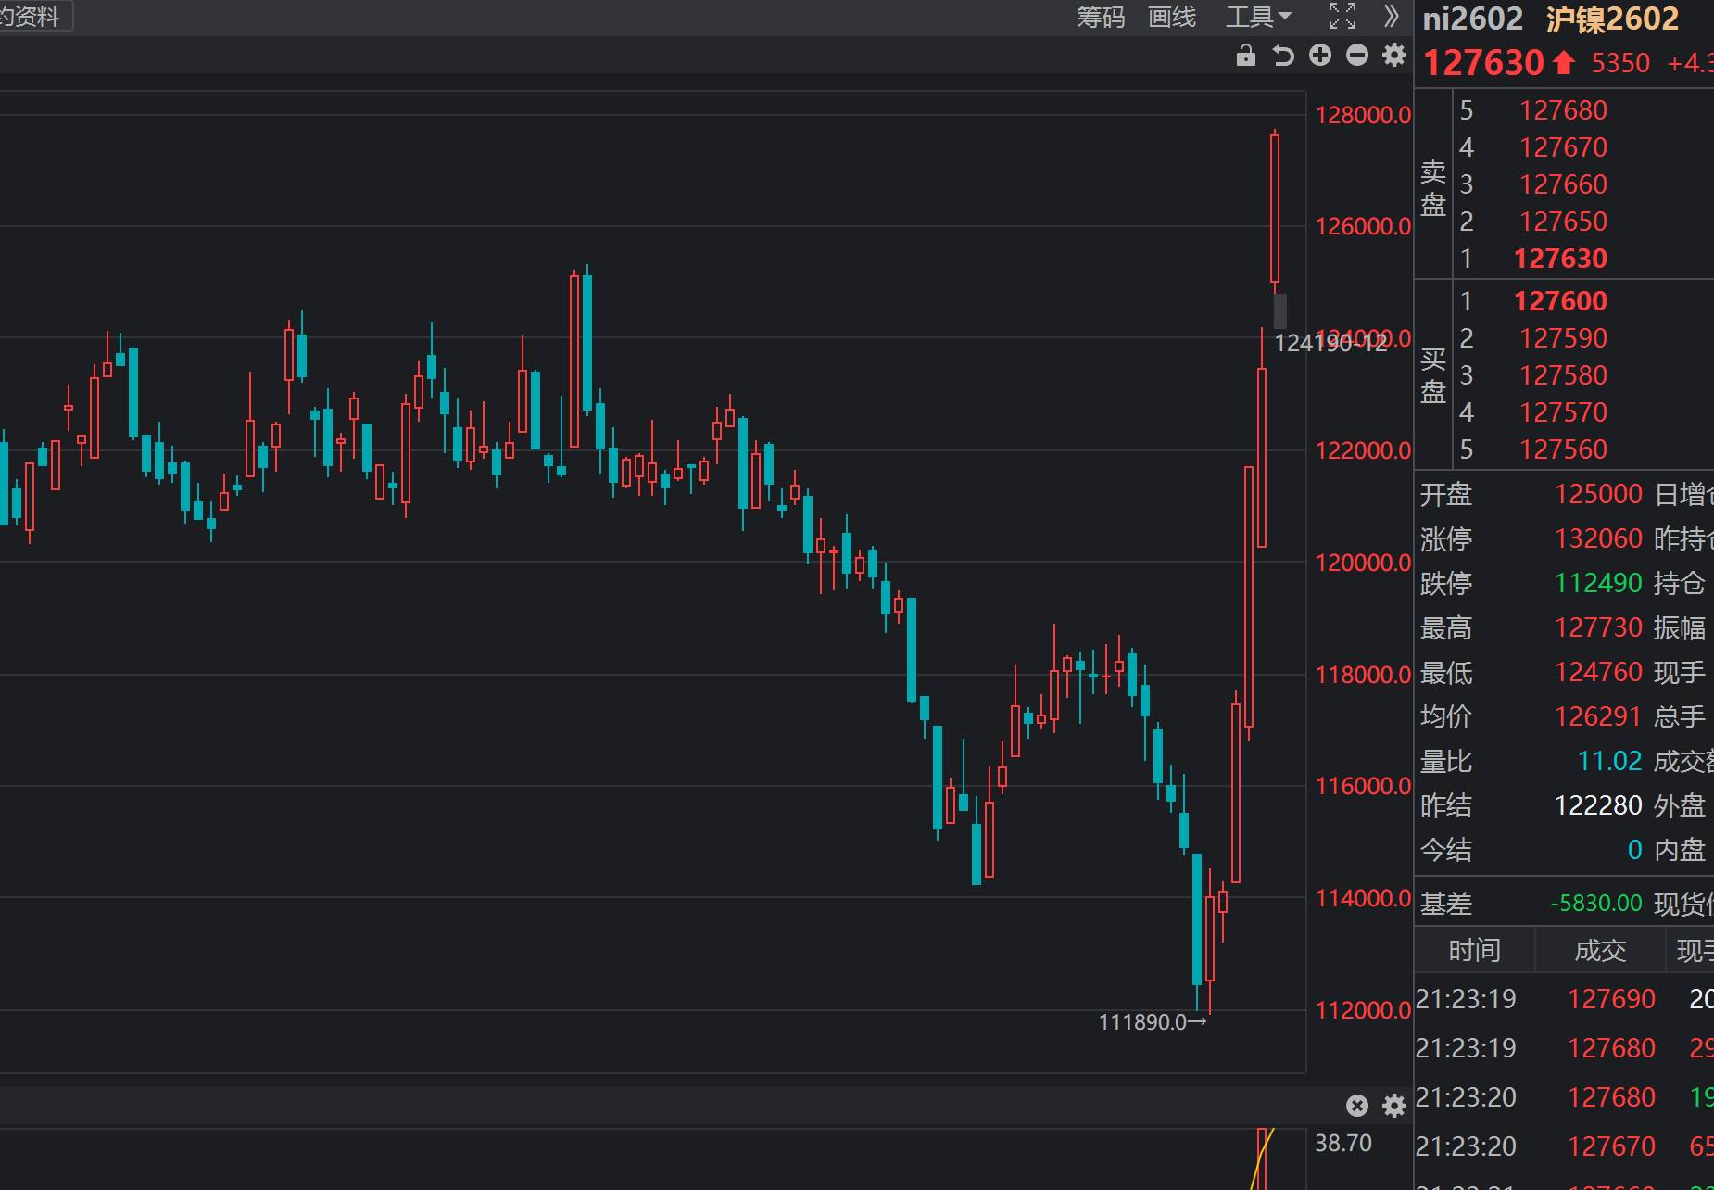Select the 筹码 menu item
Screen dimensions: 1714x1190
tap(1101, 17)
